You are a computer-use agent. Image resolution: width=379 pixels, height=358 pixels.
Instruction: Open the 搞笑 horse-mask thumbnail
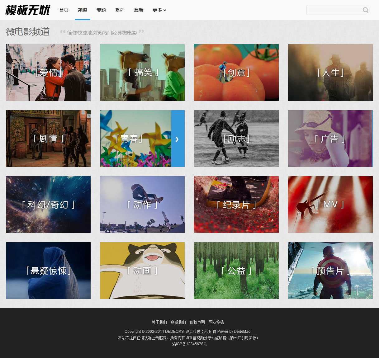(142, 73)
